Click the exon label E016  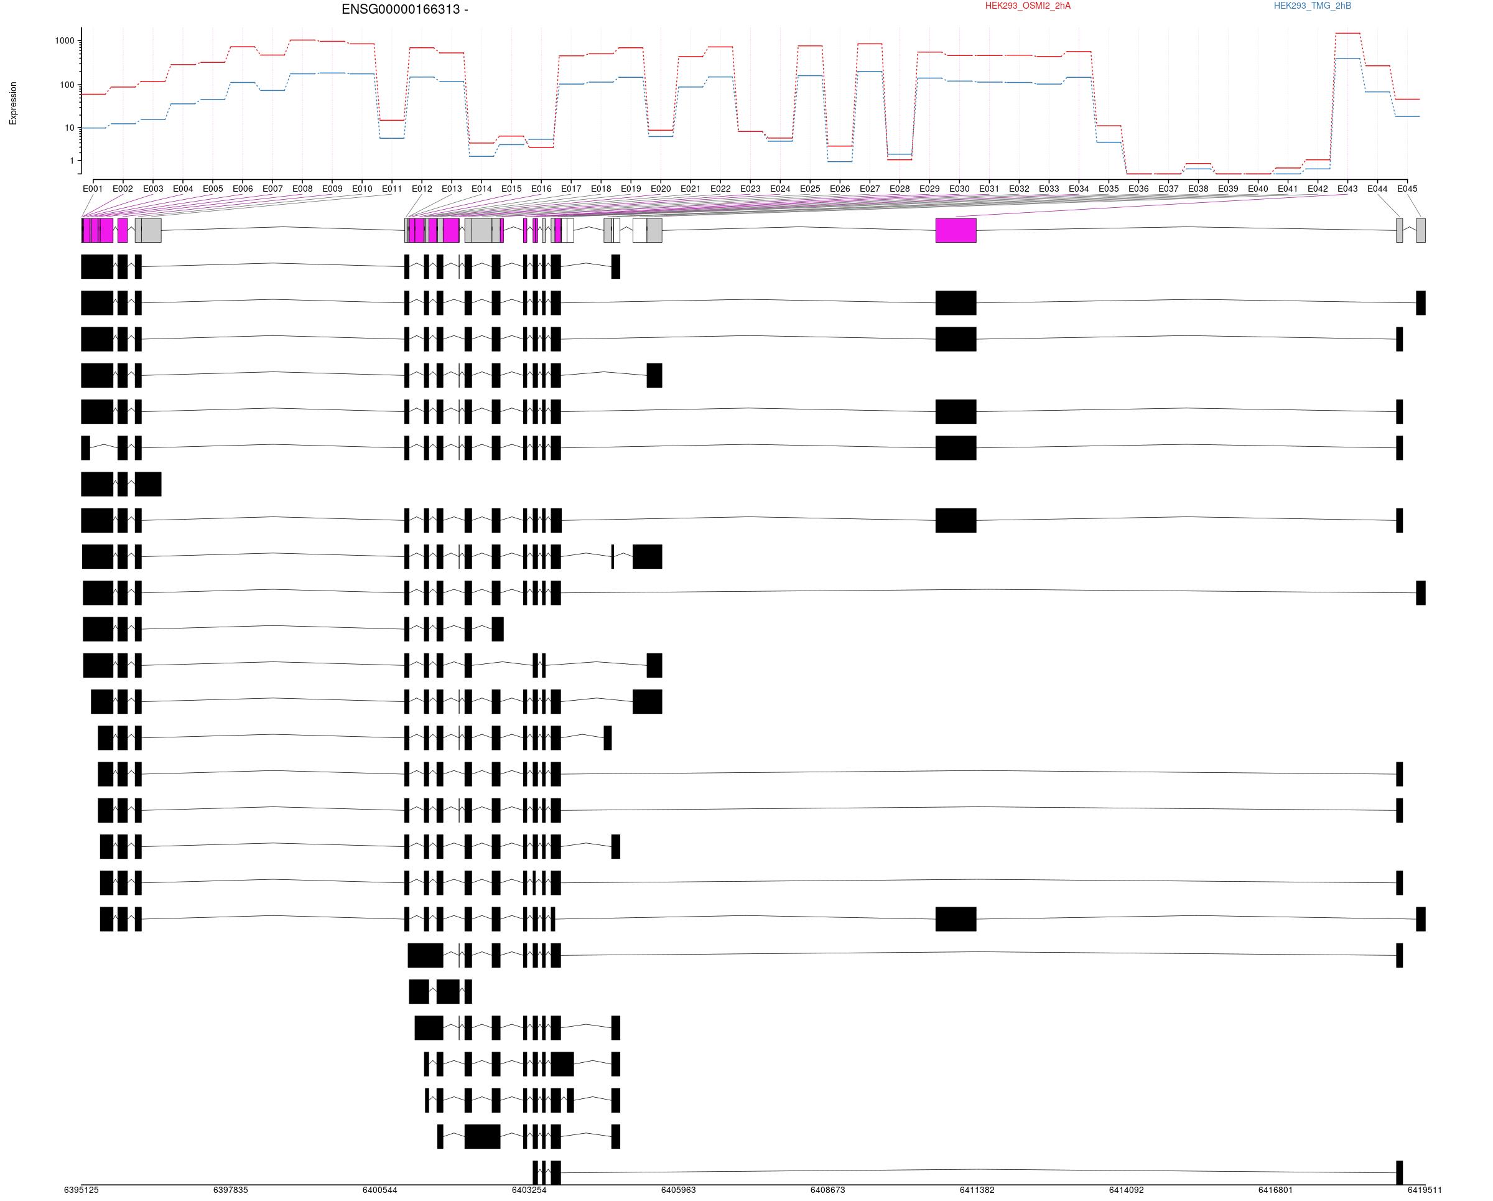(542, 189)
